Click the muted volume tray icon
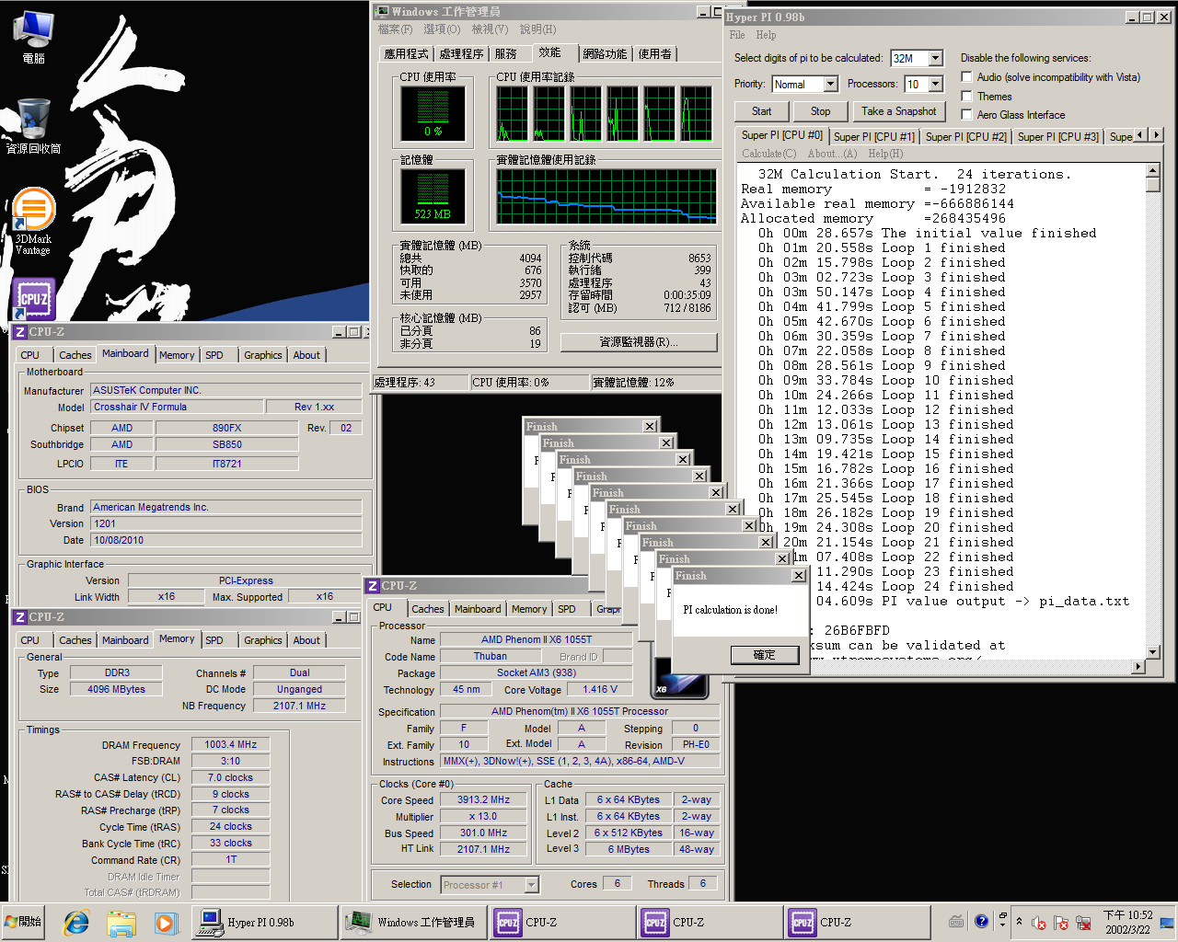 click(x=1039, y=923)
